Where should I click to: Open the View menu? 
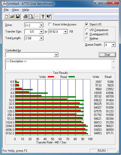[15, 10]
